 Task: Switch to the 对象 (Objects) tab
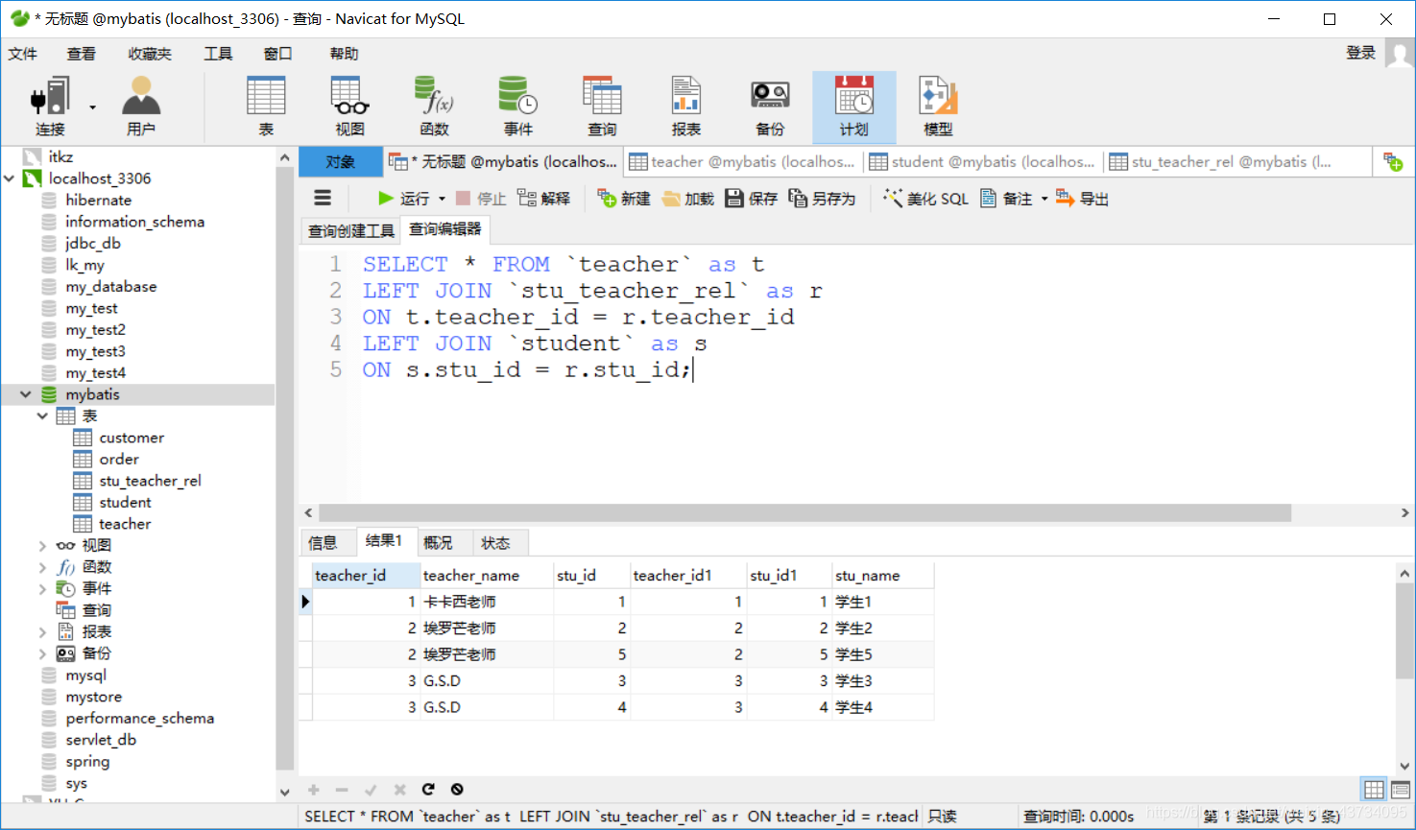pyautogui.click(x=341, y=162)
